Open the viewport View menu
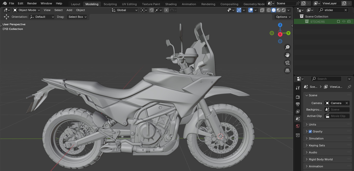Viewport: 354px width, 171px height. coord(47,10)
